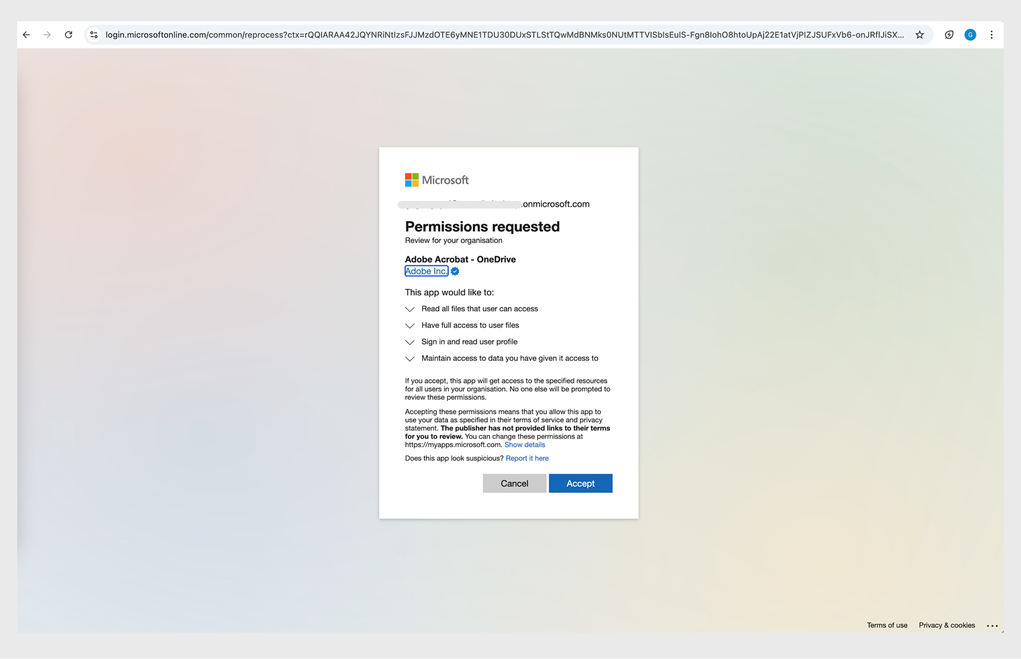Cancel the permissions request

click(x=514, y=483)
